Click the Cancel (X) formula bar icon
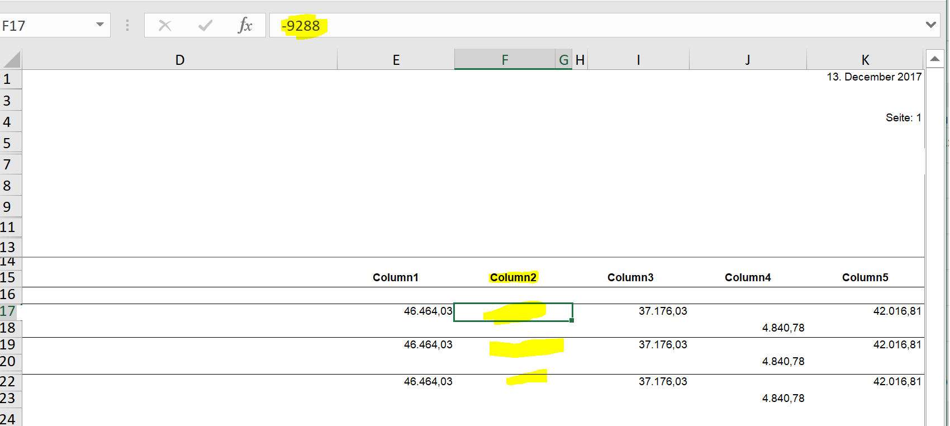The image size is (950, 426). pyautogui.click(x=165, y=26)
